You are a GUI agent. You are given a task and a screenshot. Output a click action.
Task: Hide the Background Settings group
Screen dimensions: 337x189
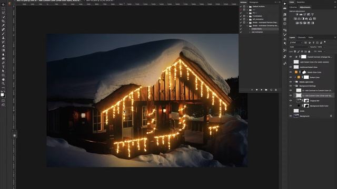tap(291, 86)
